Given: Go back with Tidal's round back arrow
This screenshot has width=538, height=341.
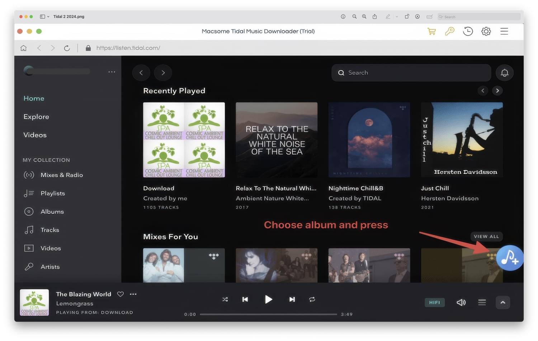Looking at the screenshot, I should click(141, 73).
